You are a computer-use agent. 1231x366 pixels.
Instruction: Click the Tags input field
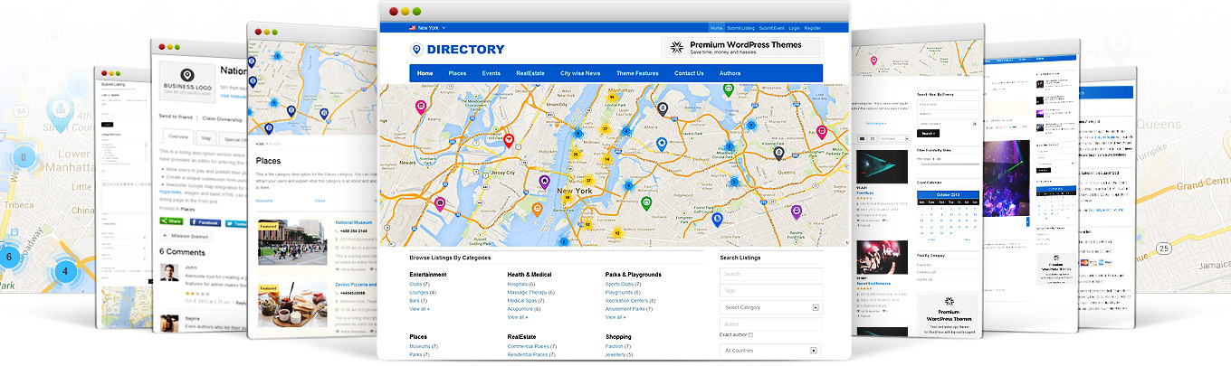point(771,291)
